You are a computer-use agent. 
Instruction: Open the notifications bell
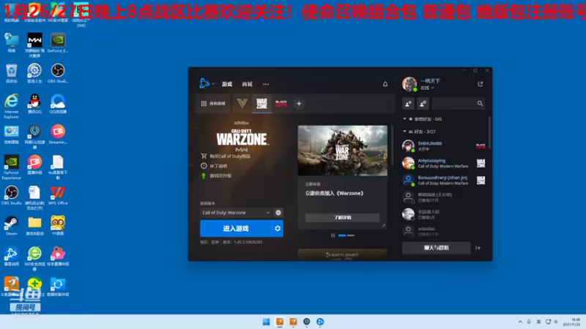tap(385, 84)
